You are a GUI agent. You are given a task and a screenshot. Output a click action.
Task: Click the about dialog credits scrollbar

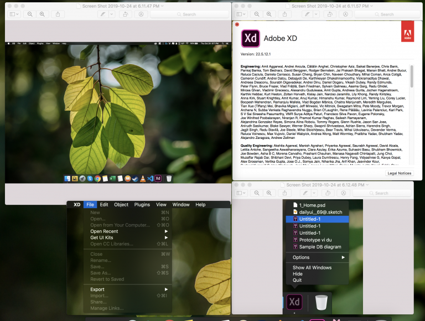click(x=412, y=76)
